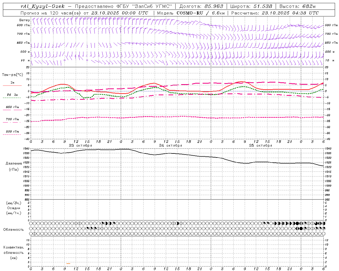Click the 24 октября date label

pyautogui.click(x=171, y=146)
